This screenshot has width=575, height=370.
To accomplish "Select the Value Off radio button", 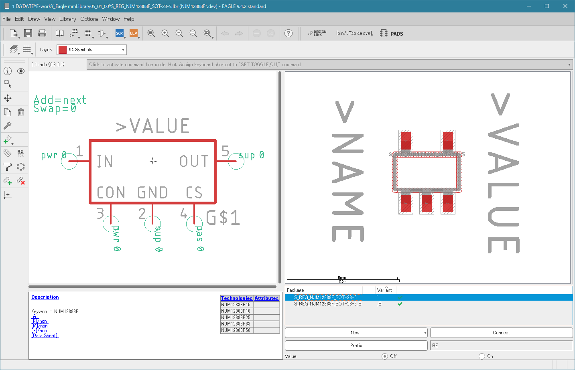I will [x=385, y=356].
